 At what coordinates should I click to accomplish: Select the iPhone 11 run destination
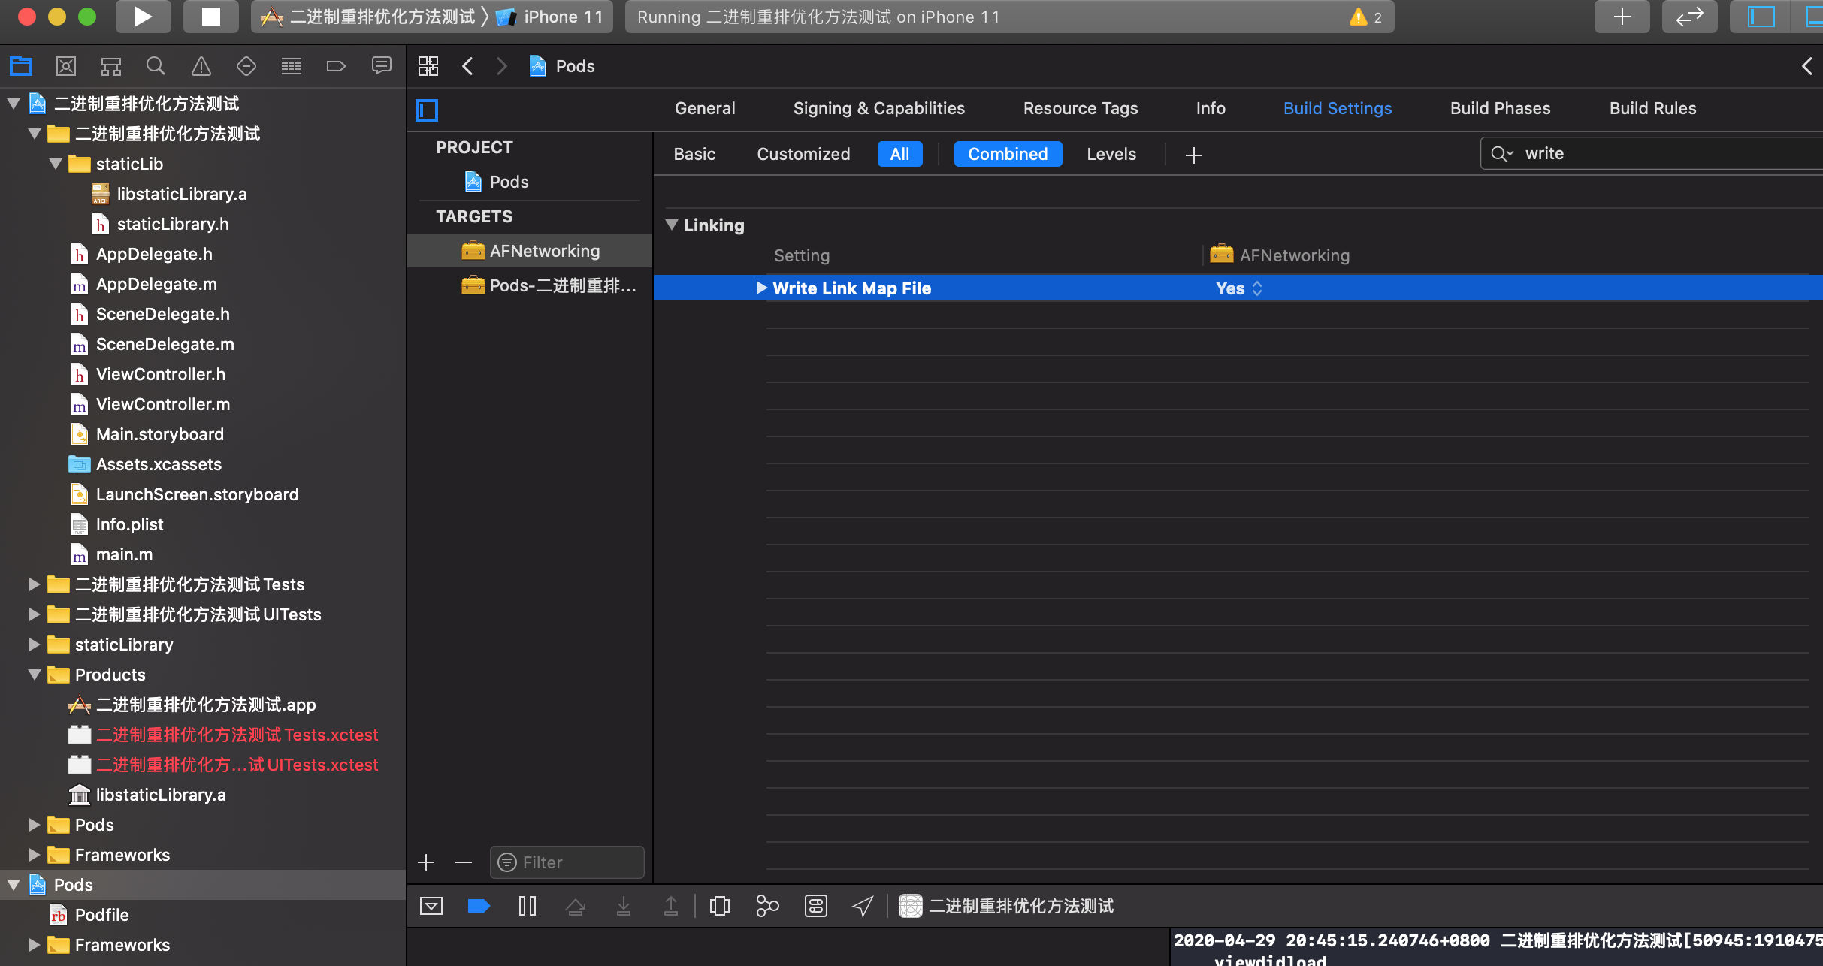pos(551,17)
